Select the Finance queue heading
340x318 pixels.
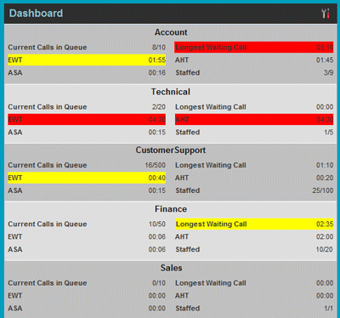coord(171,209)
